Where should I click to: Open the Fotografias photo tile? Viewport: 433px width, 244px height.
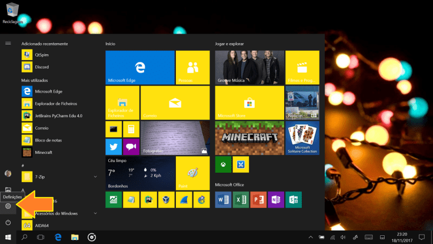click(175, 138)
